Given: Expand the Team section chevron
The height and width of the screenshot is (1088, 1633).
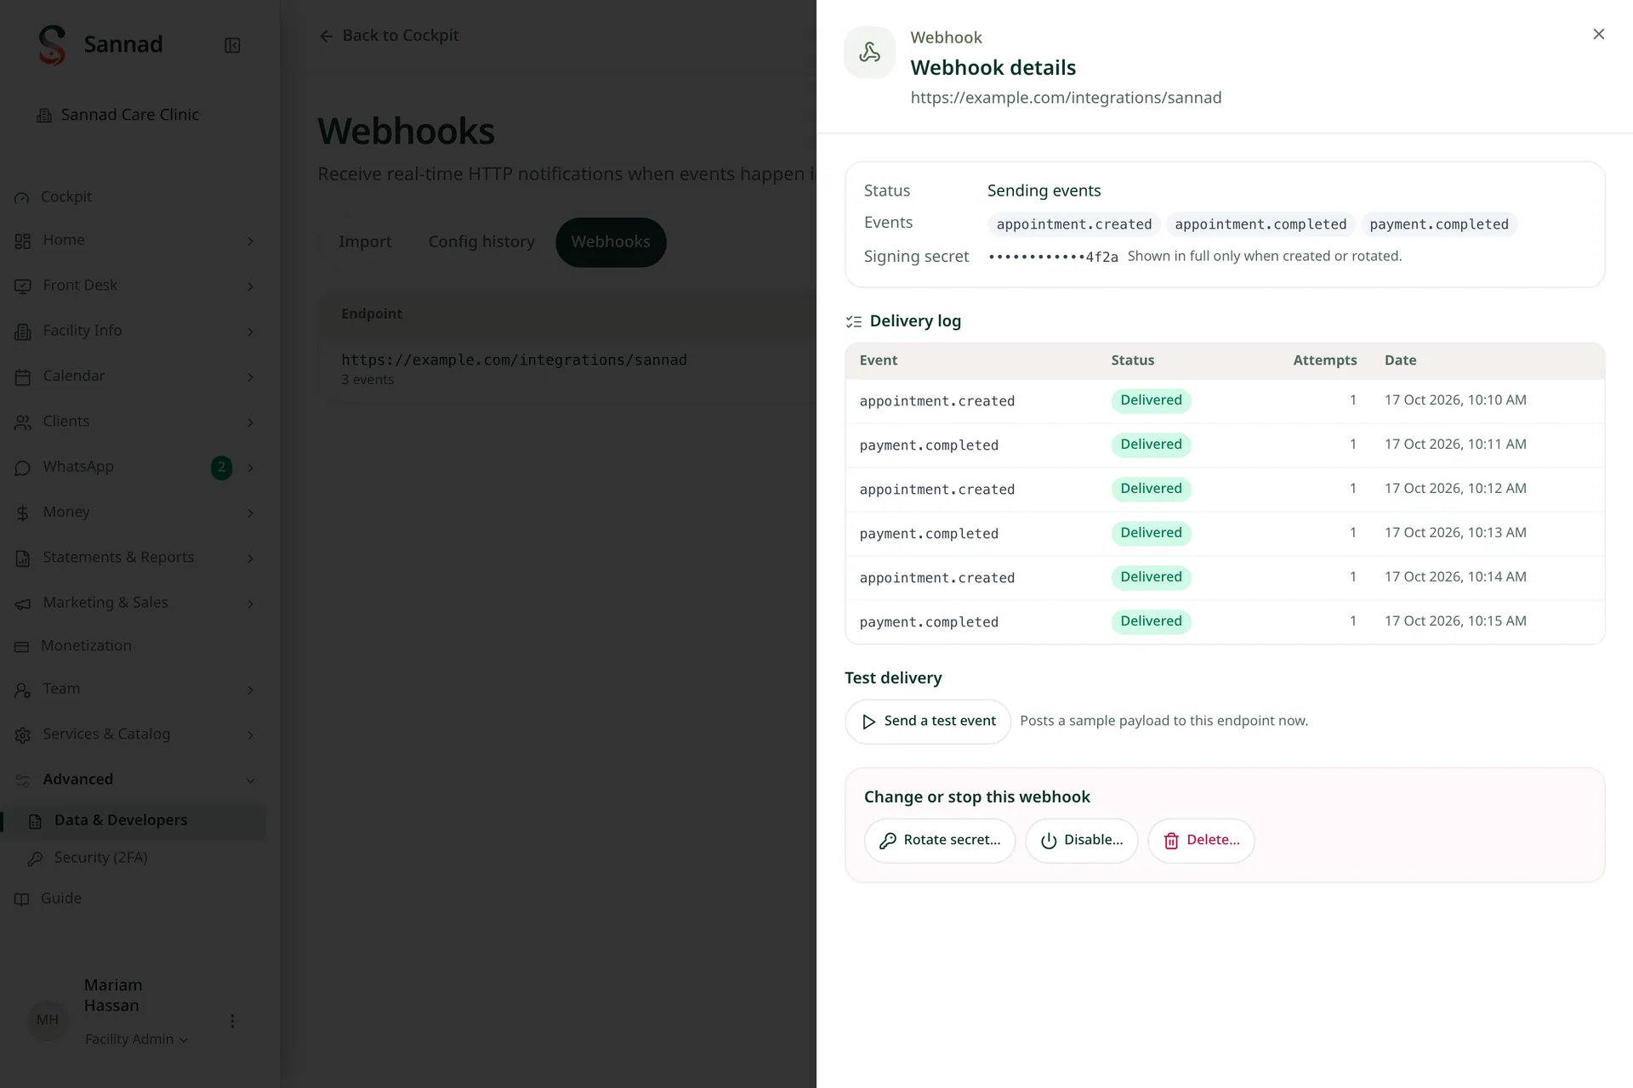Looking at the screenshot, I should (x=250, y=689).
